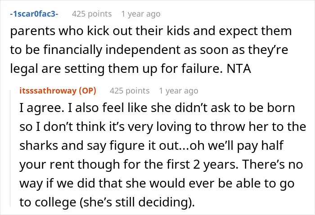The height and width of the screenshot is (215, 315).
Task: Open the top comment's '1 year ago' permalink
Action: pyautogui.click(x=141, y=14)
